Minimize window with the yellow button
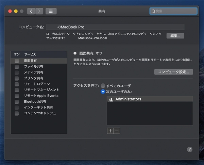 16,11
